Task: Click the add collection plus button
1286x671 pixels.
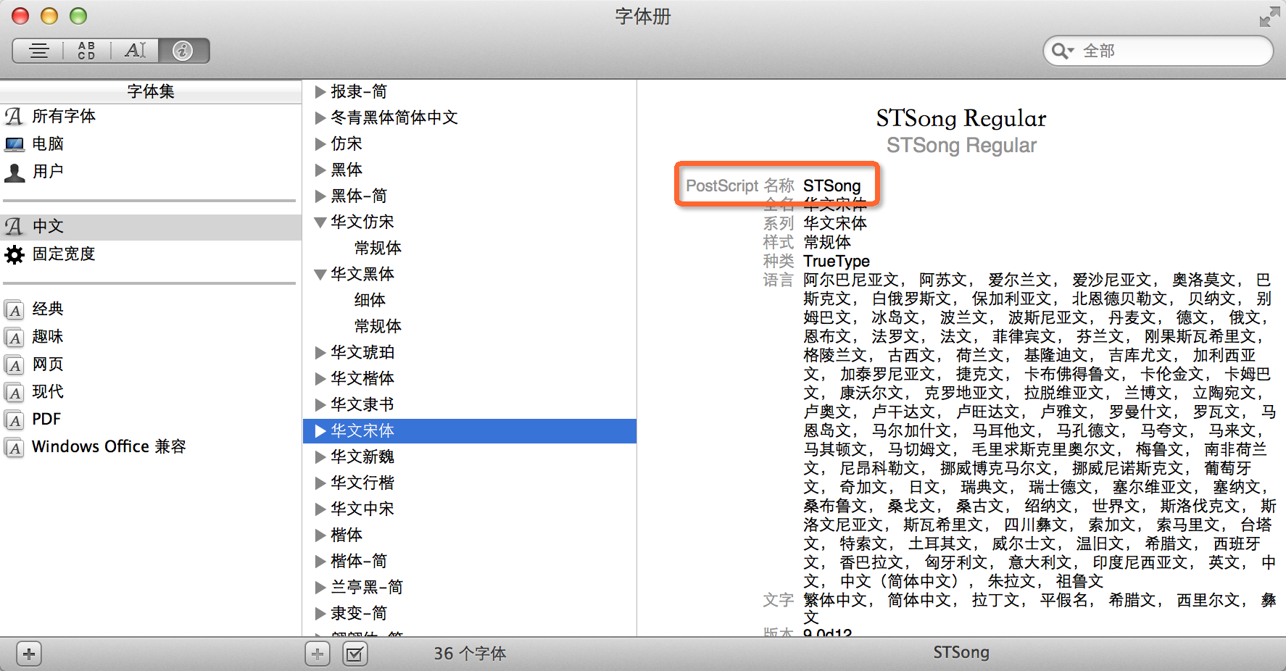Action: 29,654
